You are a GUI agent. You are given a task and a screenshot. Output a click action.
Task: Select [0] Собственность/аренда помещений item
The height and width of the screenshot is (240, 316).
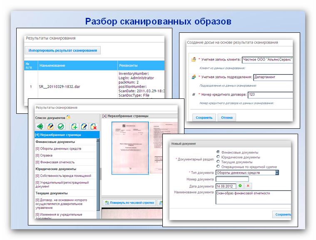pos(65,176)
